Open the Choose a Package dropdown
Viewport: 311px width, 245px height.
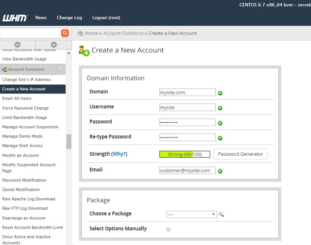192,214
